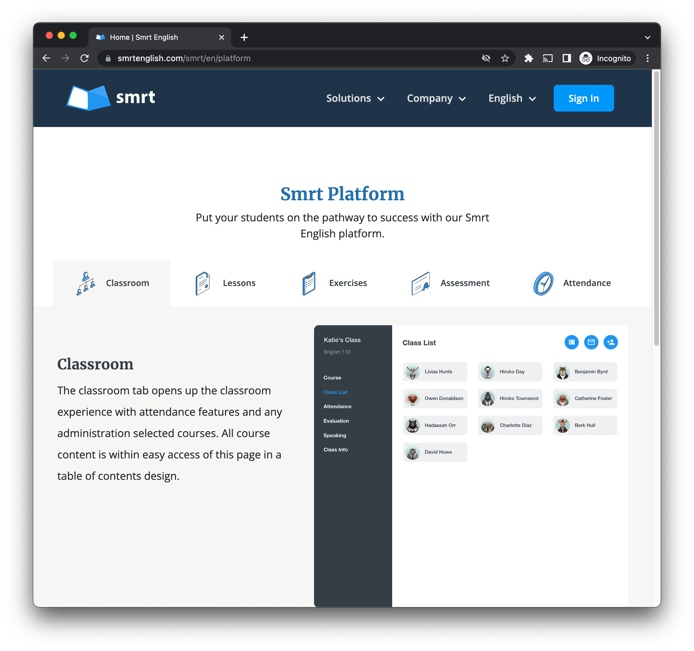Open the Company dropdown menu
This screenshot has height=651, width=694.
tap(436, 99)
